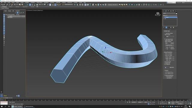Viewport: 192px width, 108px height.
Task: Open the Modify command panel tab
Action: coord(166,11)
